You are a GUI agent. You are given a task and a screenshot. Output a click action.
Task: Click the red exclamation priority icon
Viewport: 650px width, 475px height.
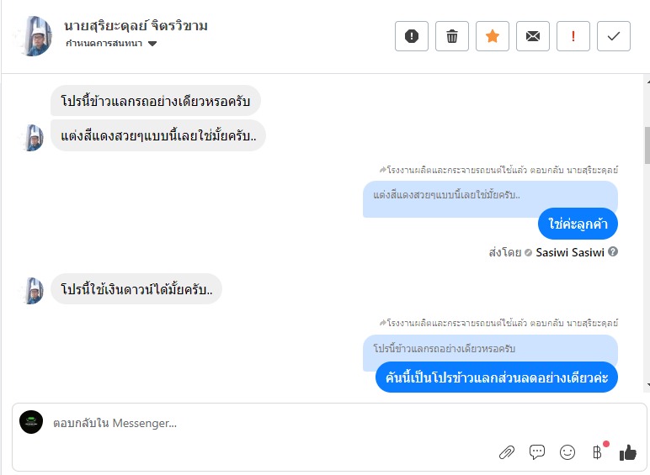(573, 36)
